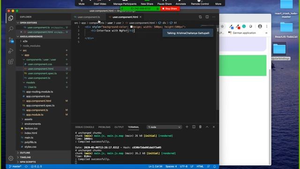This screenshot has height=169, width=300.
Task: Open the Search view in activity bar
Action: coord(11,29)
